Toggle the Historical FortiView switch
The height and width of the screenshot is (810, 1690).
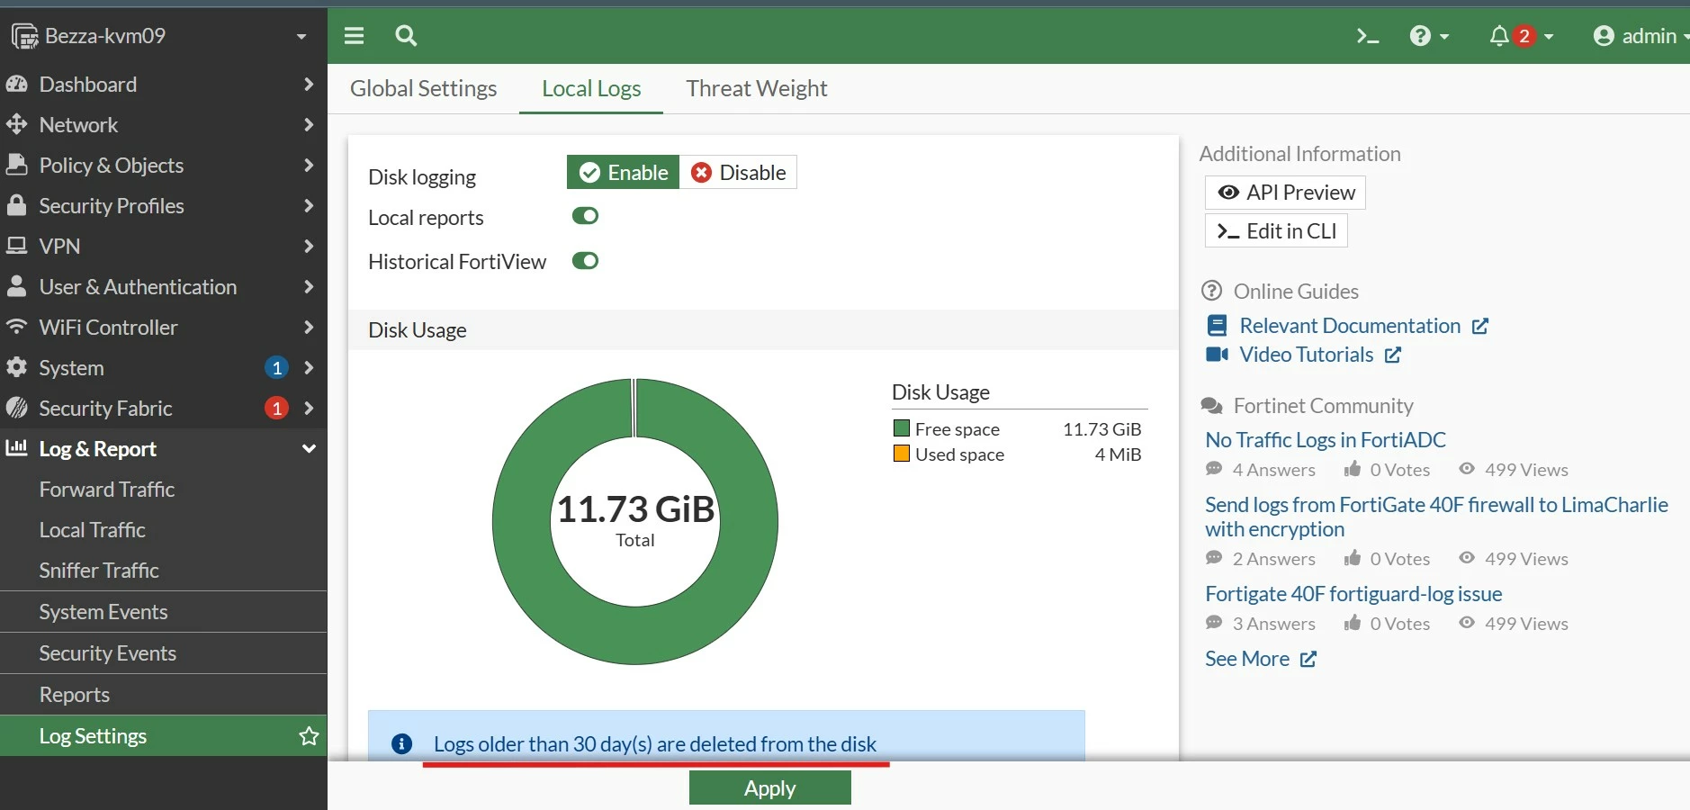coord(585,261)
